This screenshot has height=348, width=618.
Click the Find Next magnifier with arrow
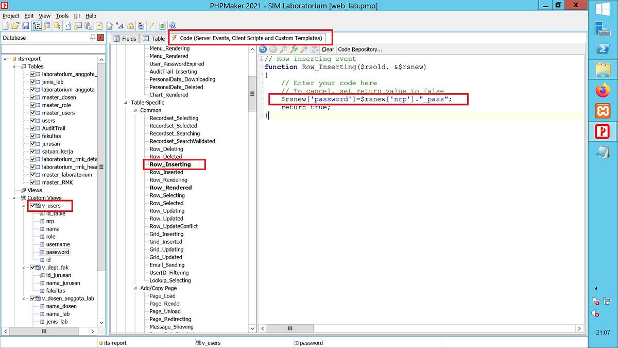coord(304,49)
